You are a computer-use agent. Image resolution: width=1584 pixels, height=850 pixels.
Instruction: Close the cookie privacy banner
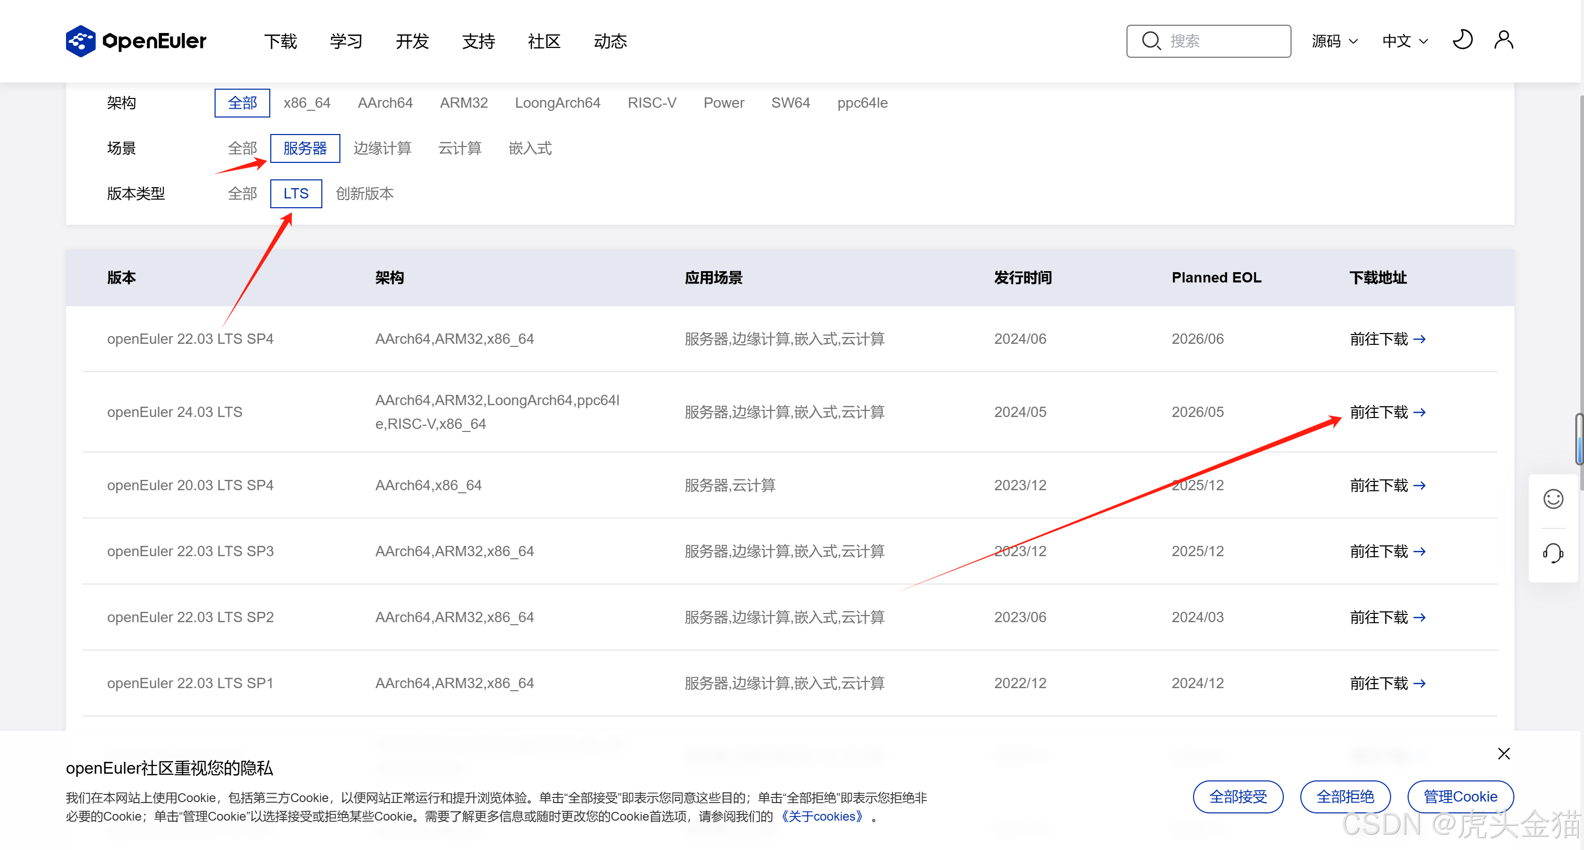pos(1504,754)
